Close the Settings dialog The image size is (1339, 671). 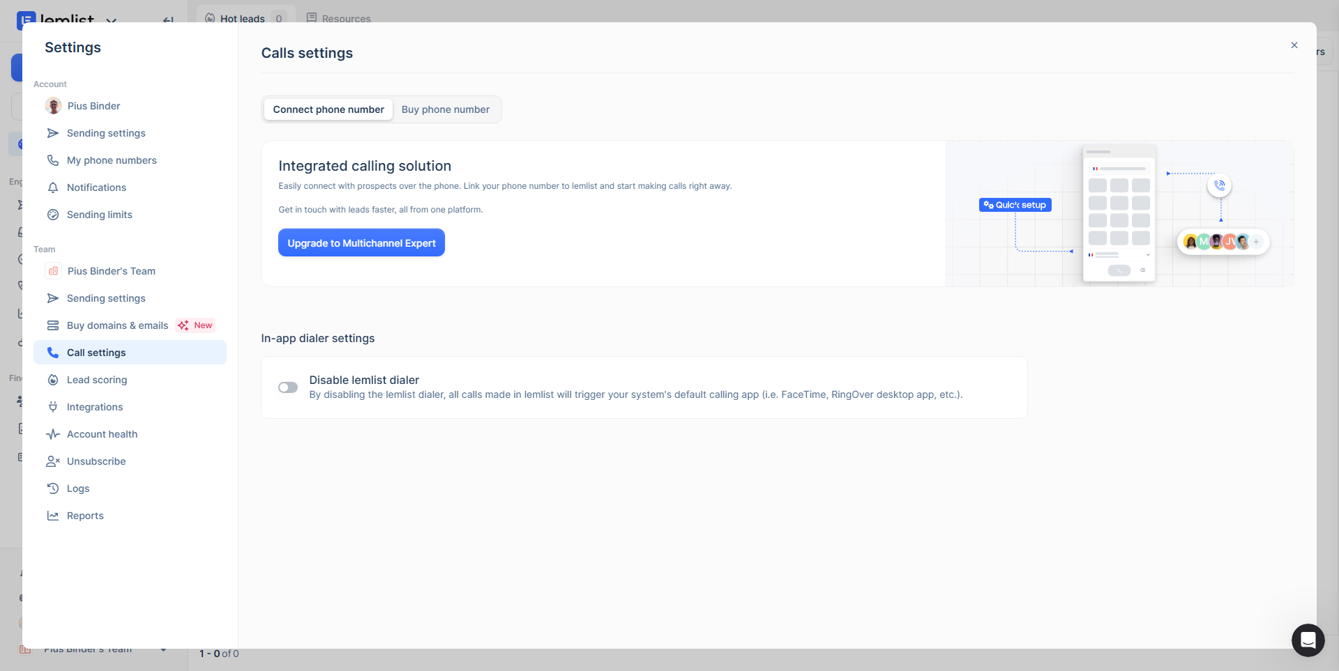[x=1294, y=45]
